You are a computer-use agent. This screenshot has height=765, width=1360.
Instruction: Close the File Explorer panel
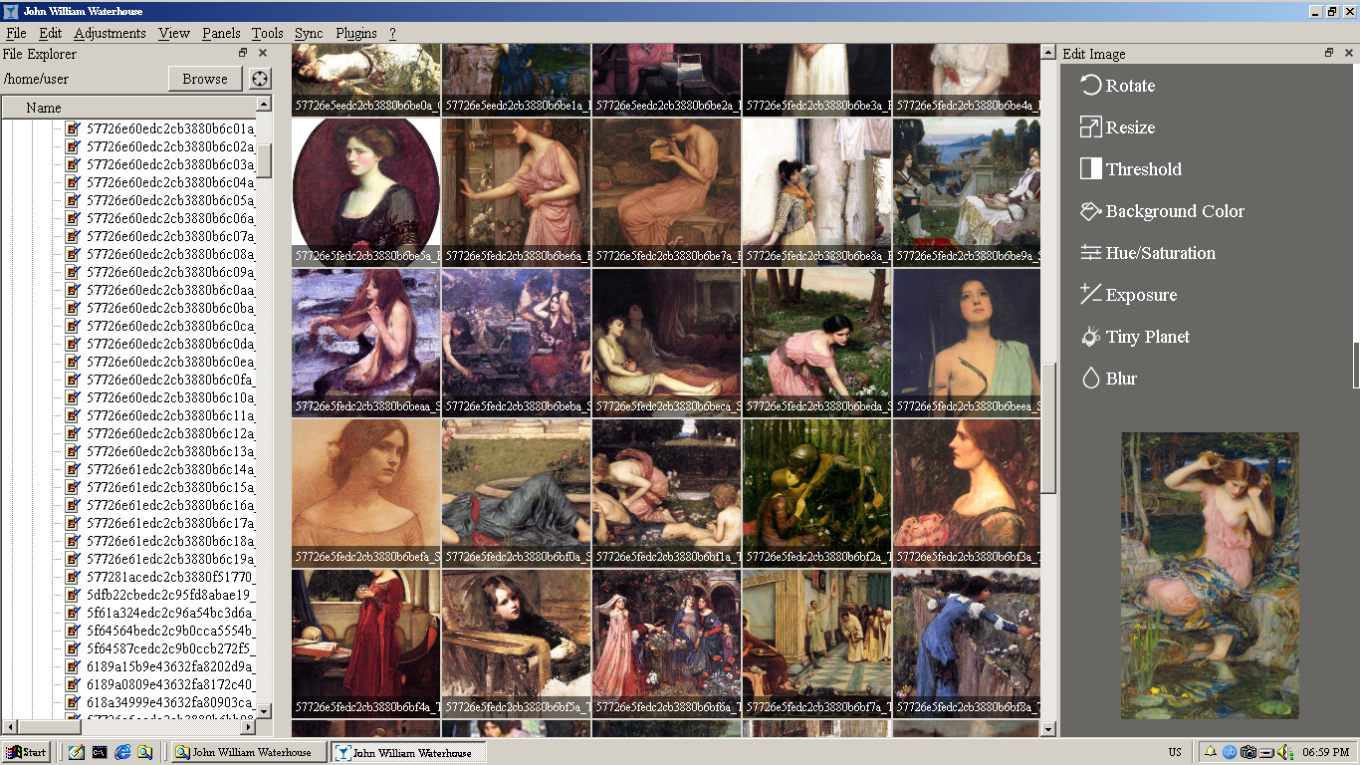pos(263,53)
